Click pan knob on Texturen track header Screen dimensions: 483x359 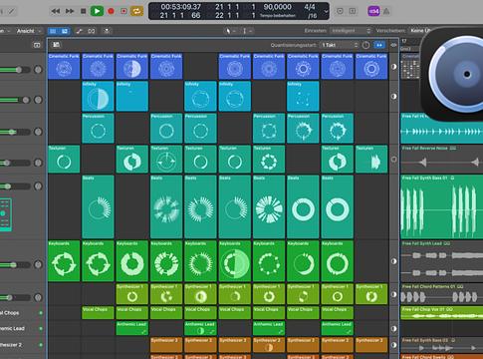click(x=38, y=163)
